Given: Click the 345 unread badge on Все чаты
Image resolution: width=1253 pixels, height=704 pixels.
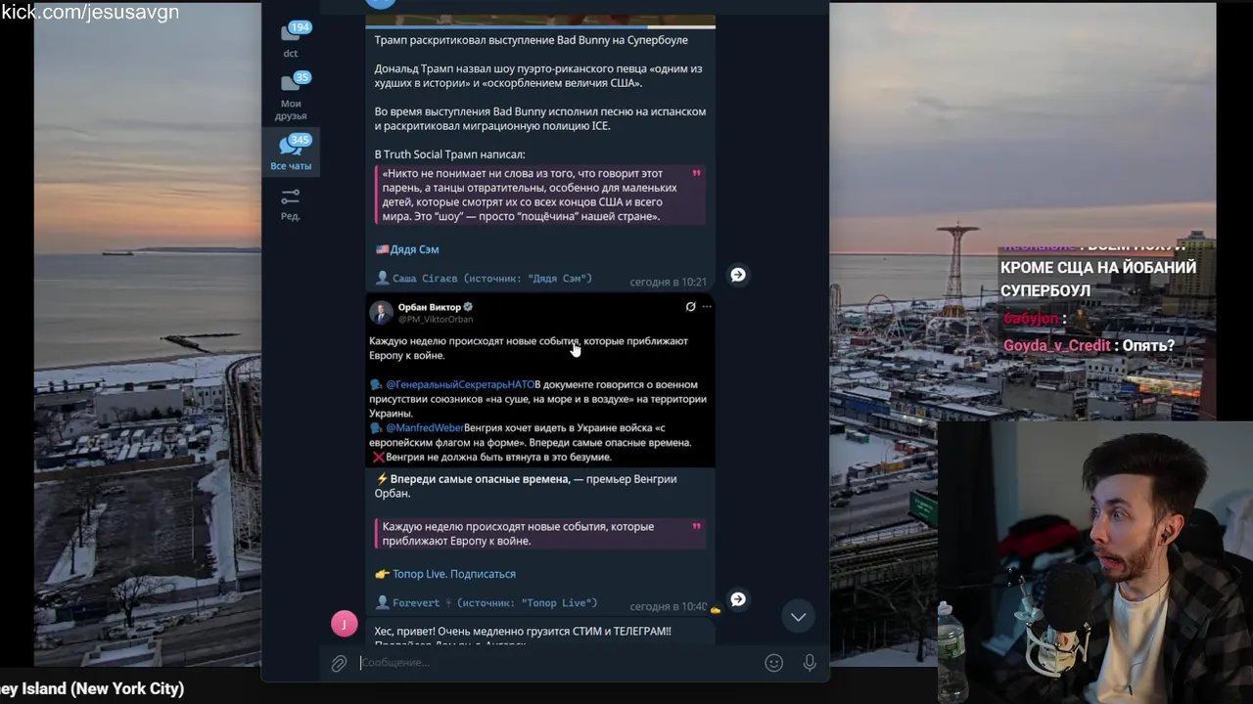Looking at the screenshot, I should 301,140.
